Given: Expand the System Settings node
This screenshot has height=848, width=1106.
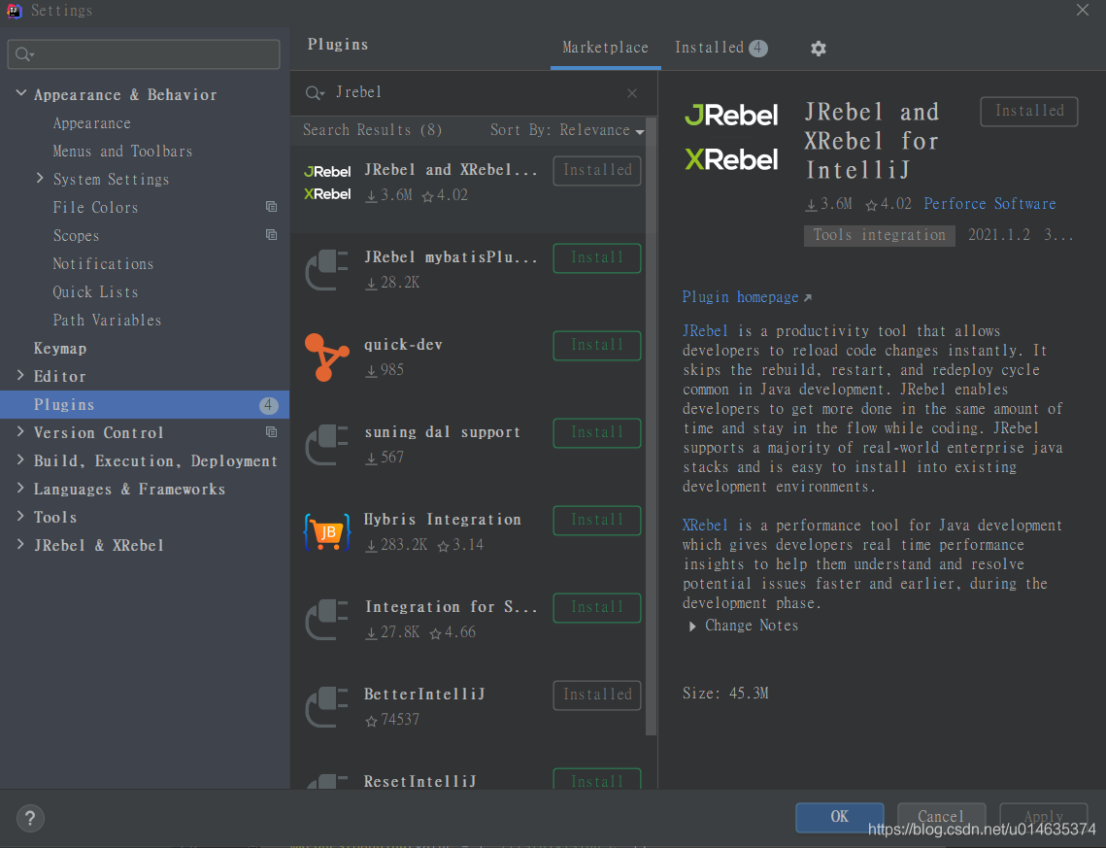Looking at the screenshot, I should 40,179.
